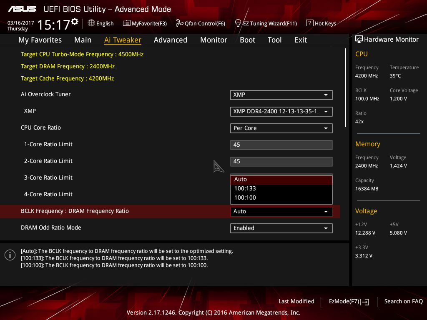Choose 100:133 ratio option
Viewport: 427px width, 320px height.
point(281,189)
